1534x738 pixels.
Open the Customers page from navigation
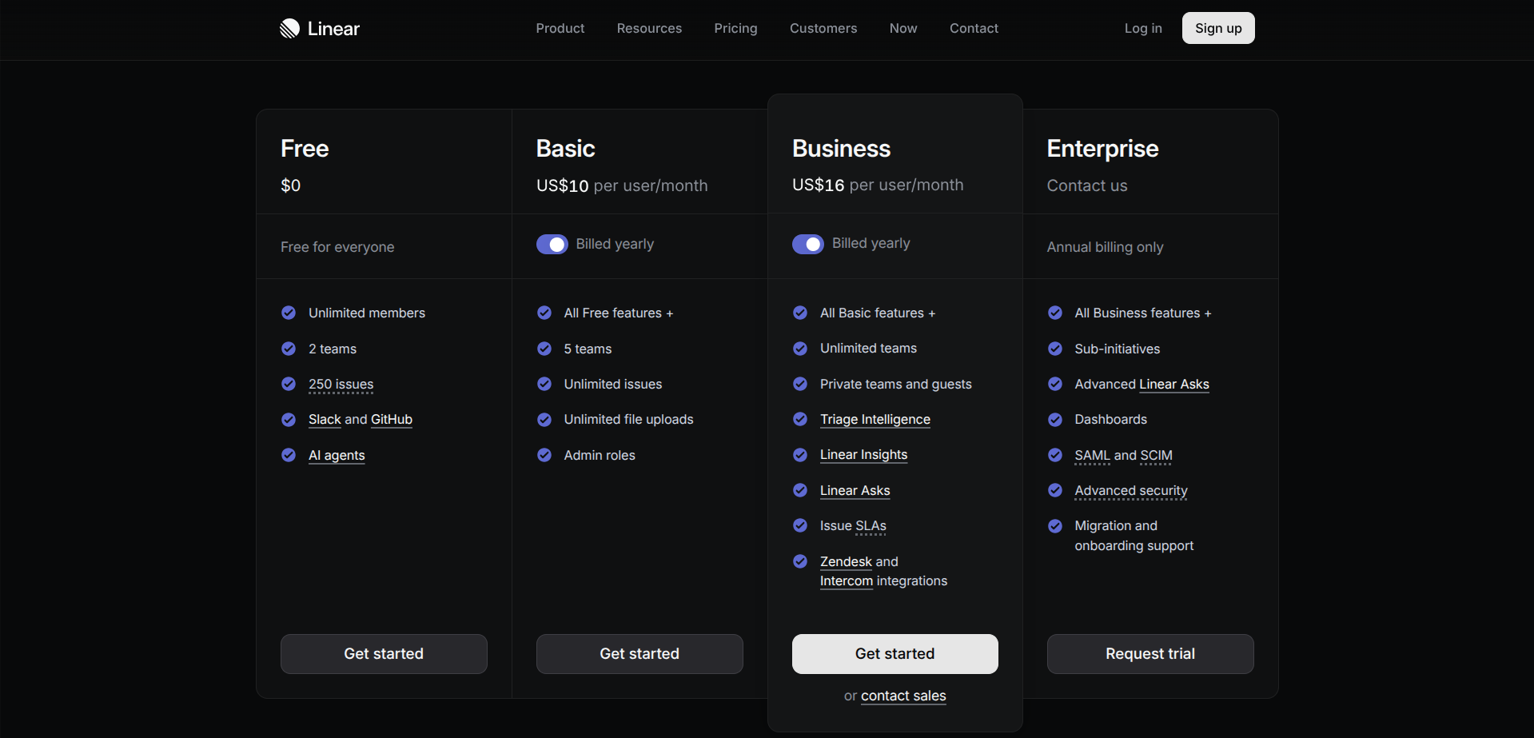click(823, 28)
